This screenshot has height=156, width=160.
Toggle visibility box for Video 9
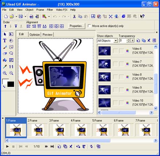(115, 90)
